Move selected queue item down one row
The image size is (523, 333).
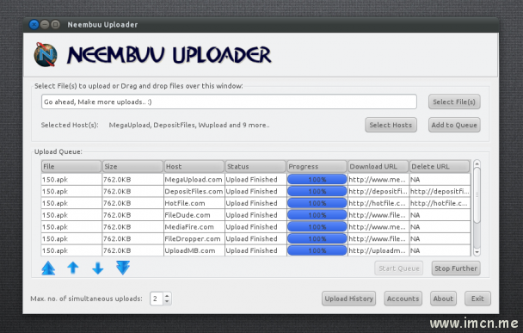(98, 268)
